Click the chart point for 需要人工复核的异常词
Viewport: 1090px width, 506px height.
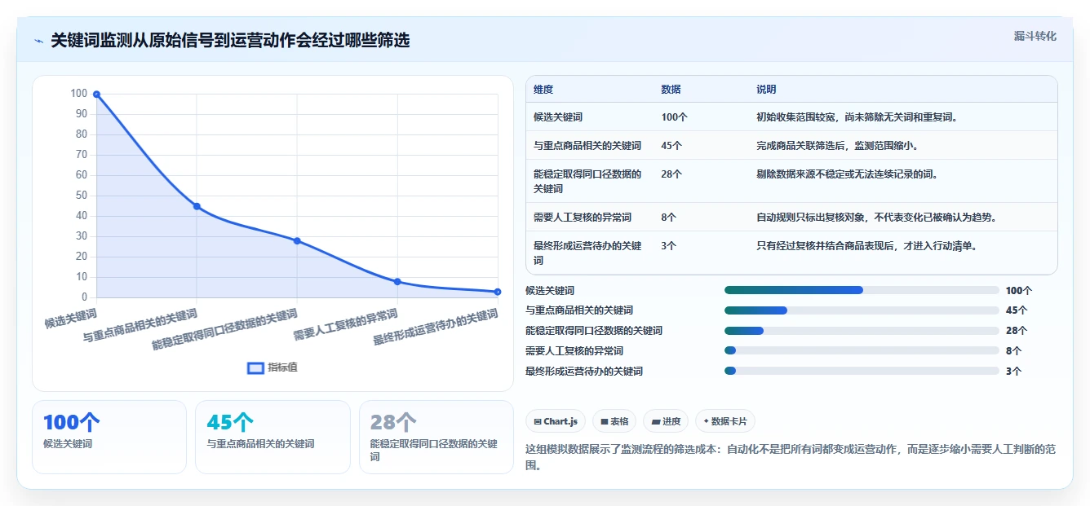(397, 281)
